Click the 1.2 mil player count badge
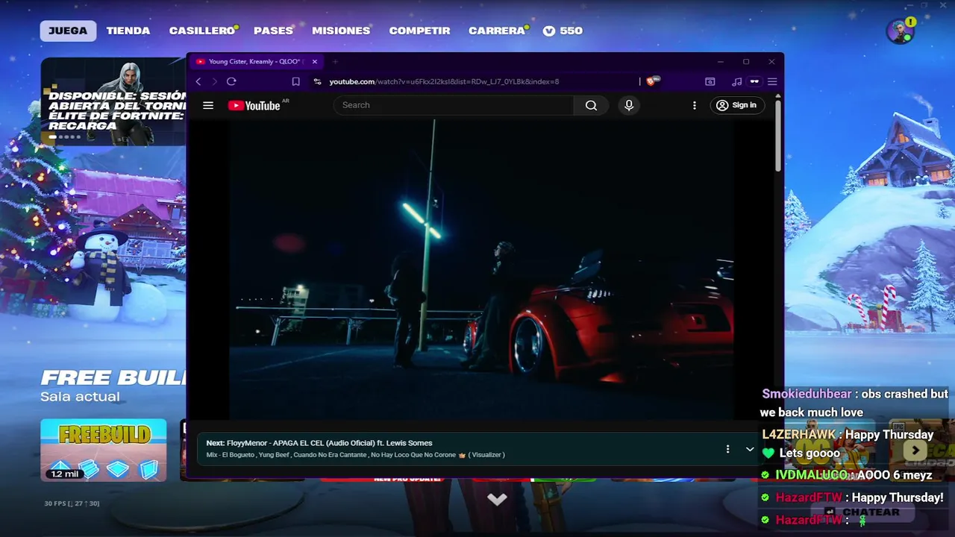 pyautogui.click(x=63, y=474)
